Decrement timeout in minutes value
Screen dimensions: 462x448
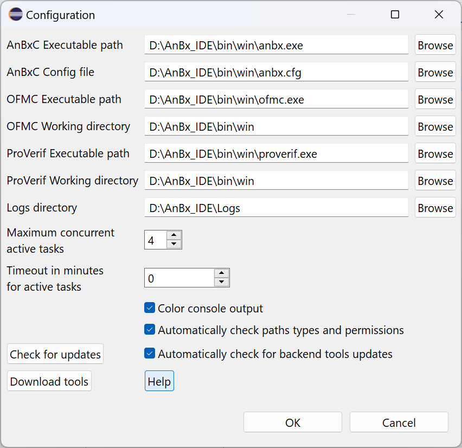(x=221, y=282)
